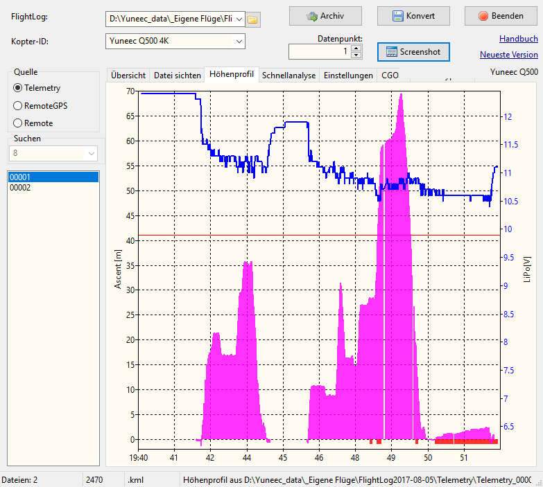Screen dimensions: 543x487
Task: Decrease Datenpunkt with the down arrow
Action: tap(356, 55)
